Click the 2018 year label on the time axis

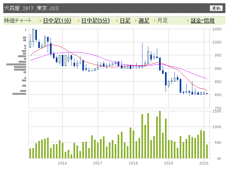(133, 163)
